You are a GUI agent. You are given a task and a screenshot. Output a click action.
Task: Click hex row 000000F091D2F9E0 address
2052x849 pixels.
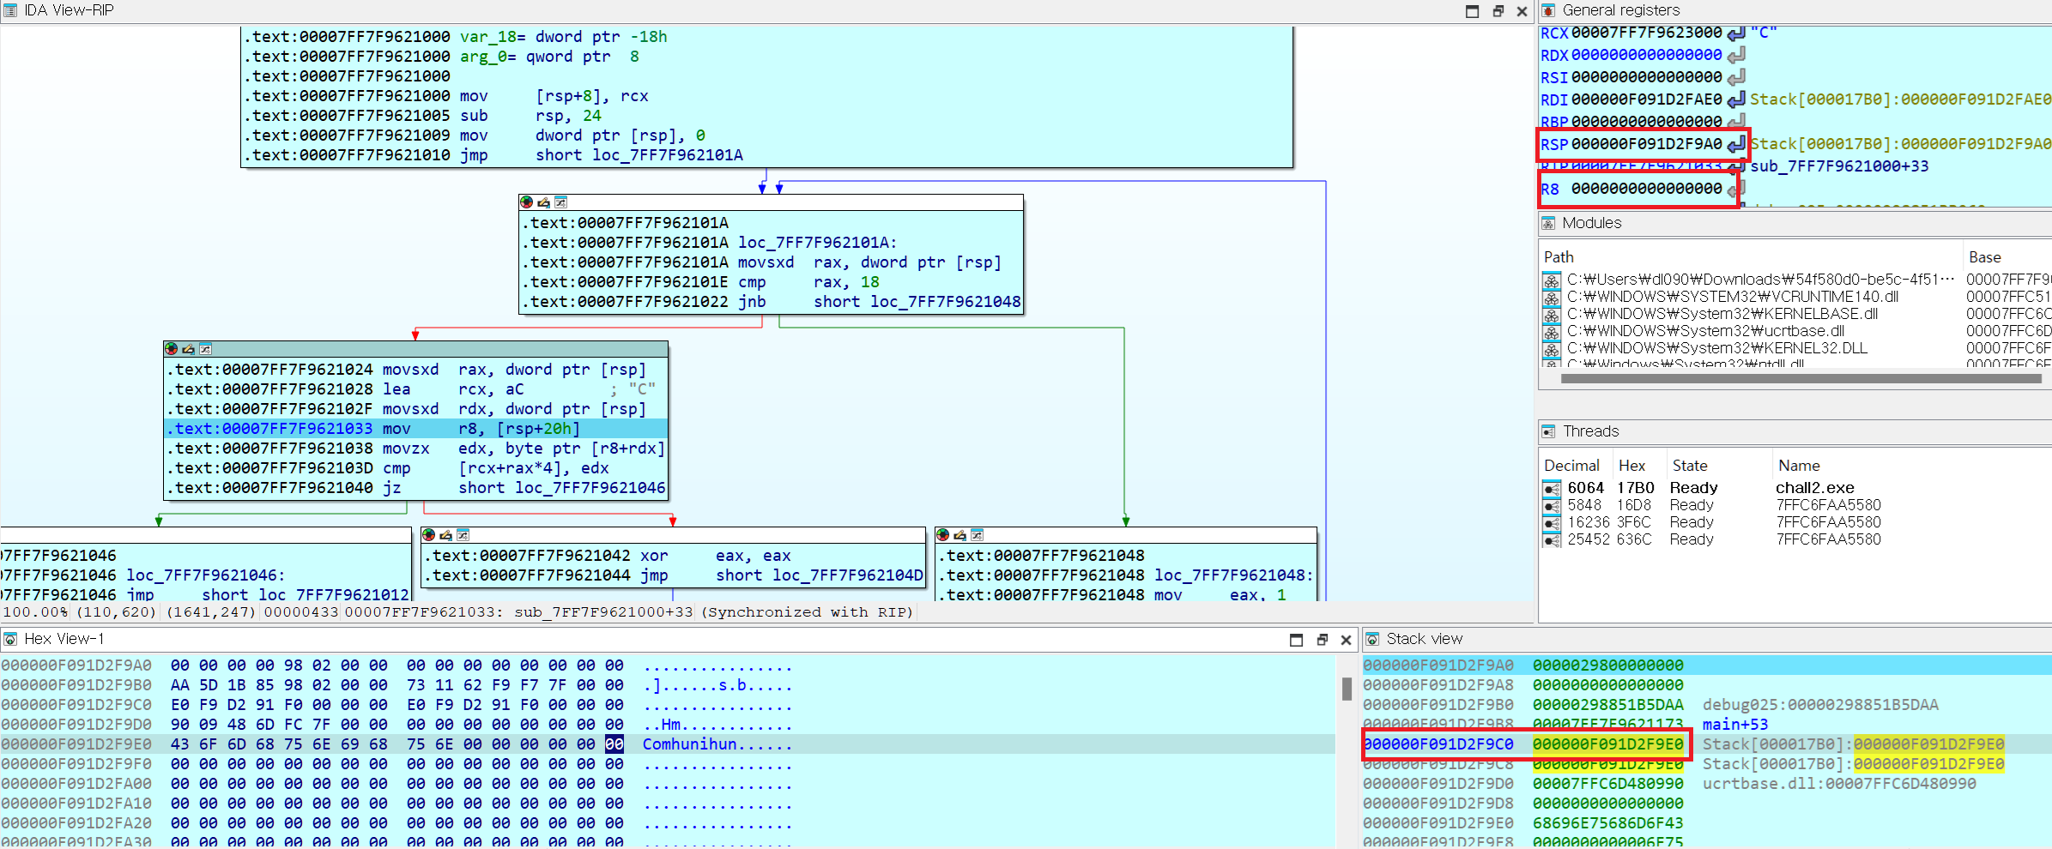tap(76, 744)
